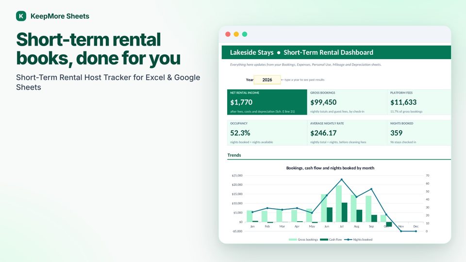Click the 'type a year to see past results' hint
Image resolution: width=466 pixels, height=262 pixels.
(x=302, y=80)
